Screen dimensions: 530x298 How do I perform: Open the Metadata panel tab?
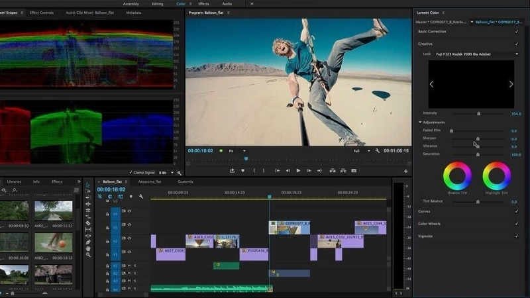(134, 13)
